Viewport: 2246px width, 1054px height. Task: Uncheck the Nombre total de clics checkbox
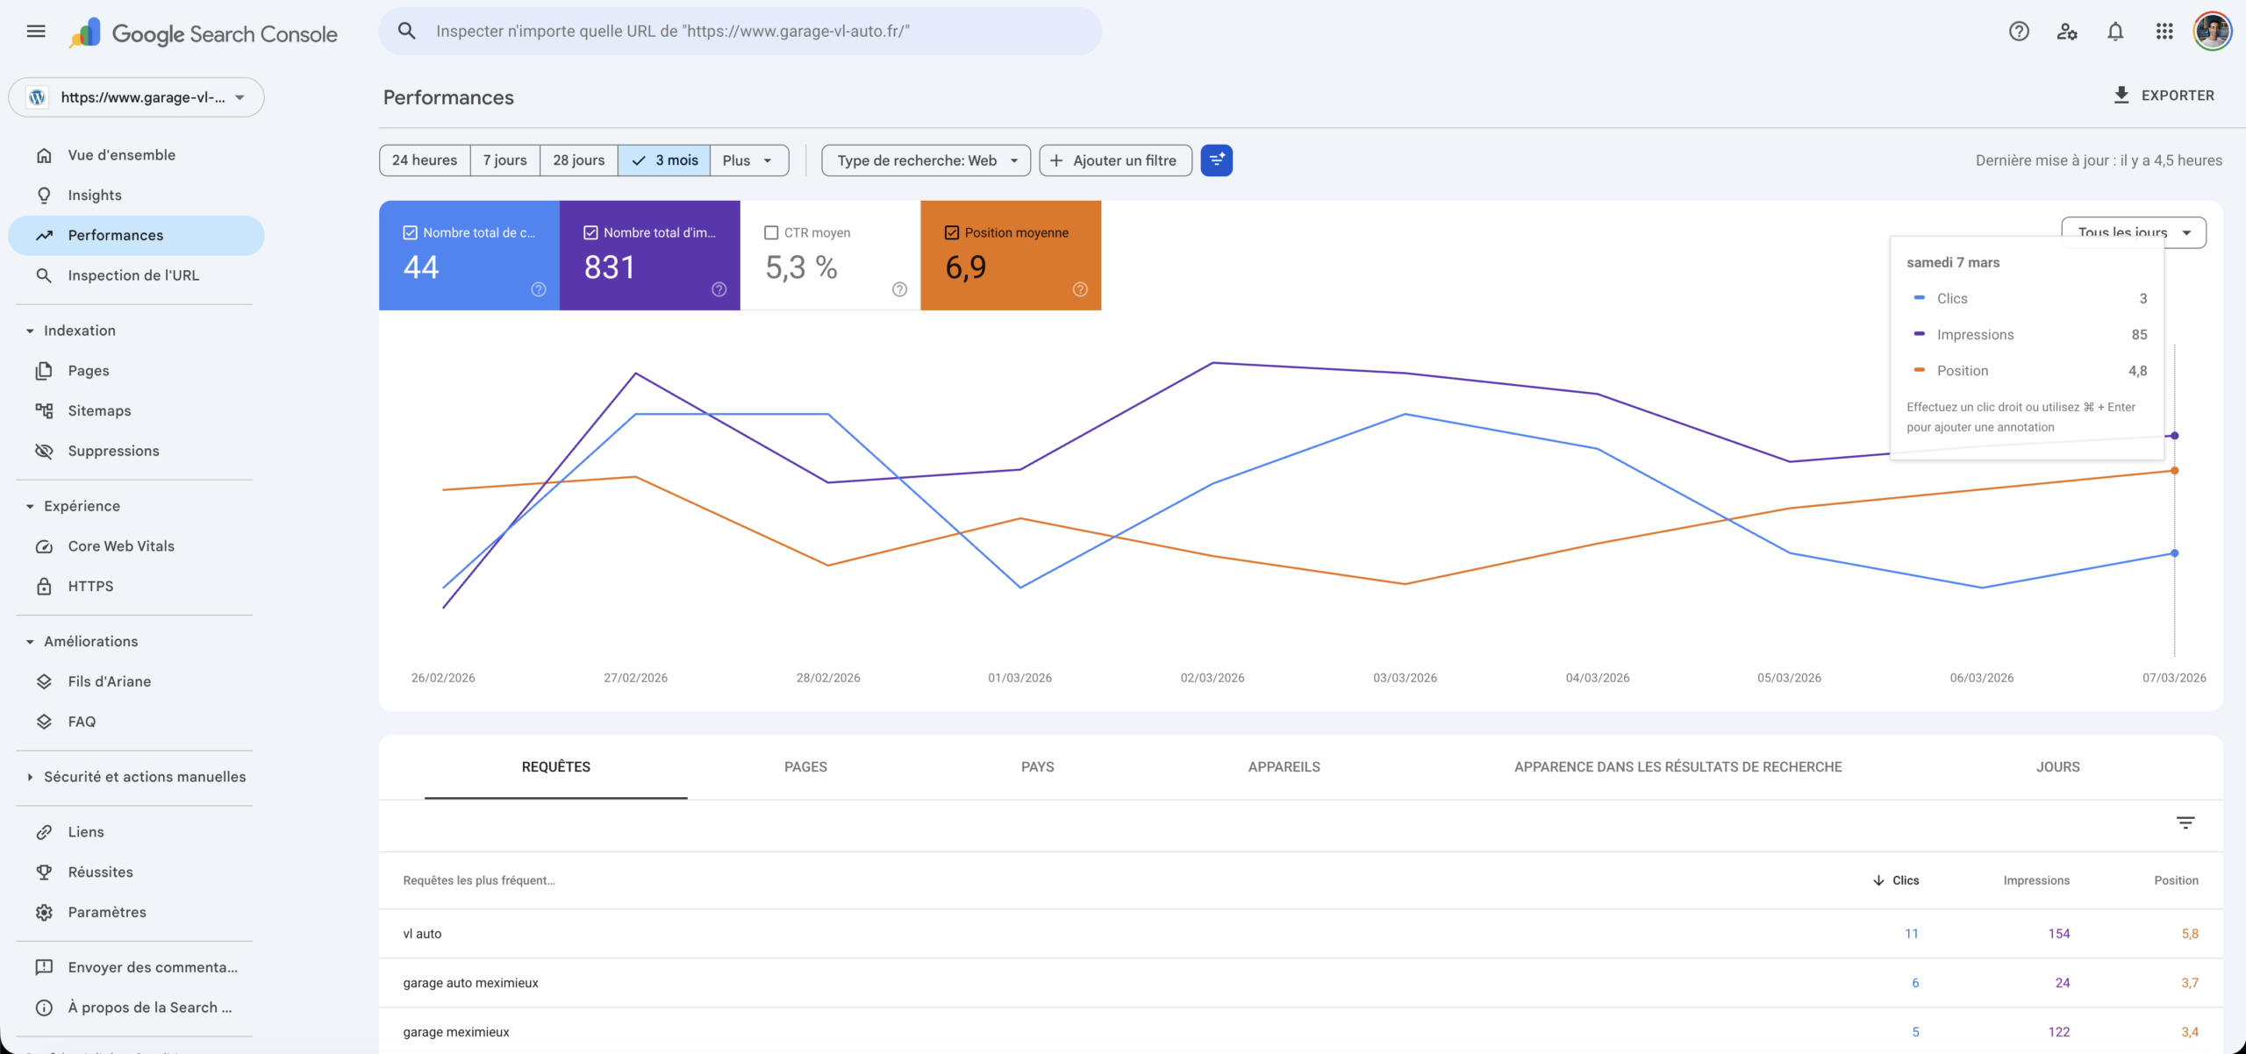pos(410,232)
